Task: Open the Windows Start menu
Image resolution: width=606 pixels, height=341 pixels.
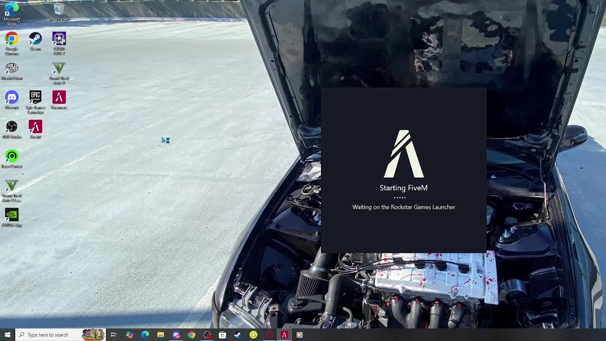Action: pos(7,335)
